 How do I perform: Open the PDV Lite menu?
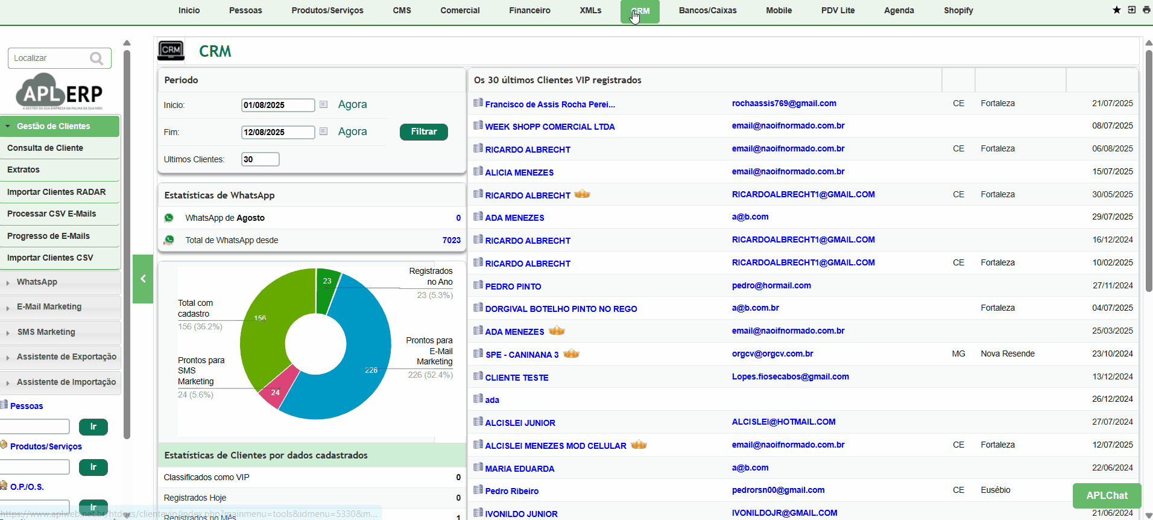click(838, 10)
